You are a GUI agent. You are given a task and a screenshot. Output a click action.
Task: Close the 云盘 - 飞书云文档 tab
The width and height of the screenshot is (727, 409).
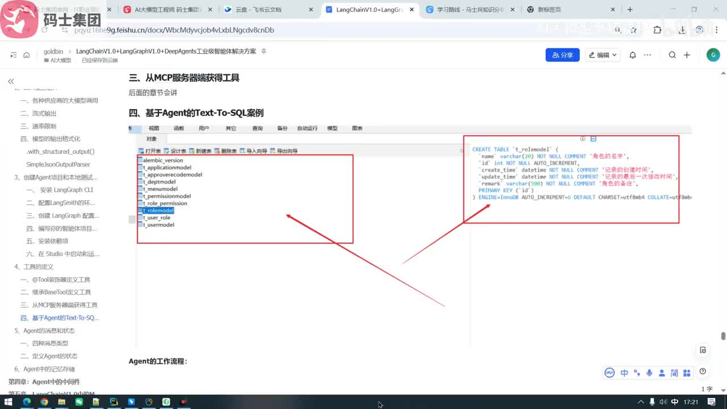311,10
